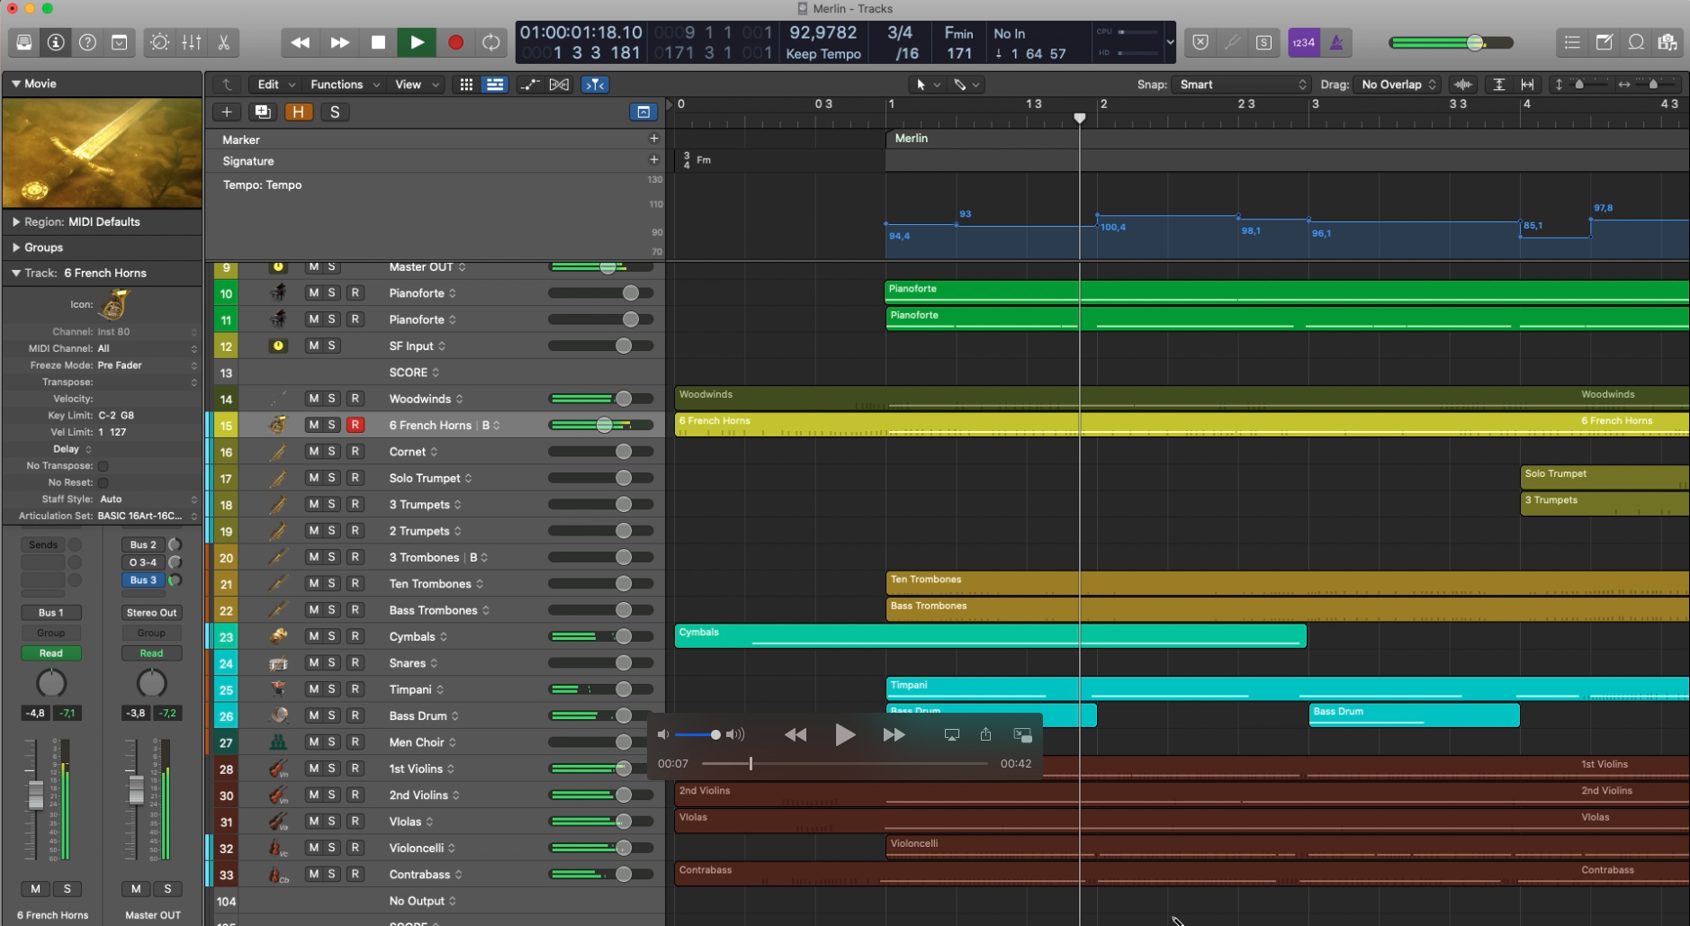Toggle Cycle mode button
The height and width of the screenshot is (926, 1690).
490,42
